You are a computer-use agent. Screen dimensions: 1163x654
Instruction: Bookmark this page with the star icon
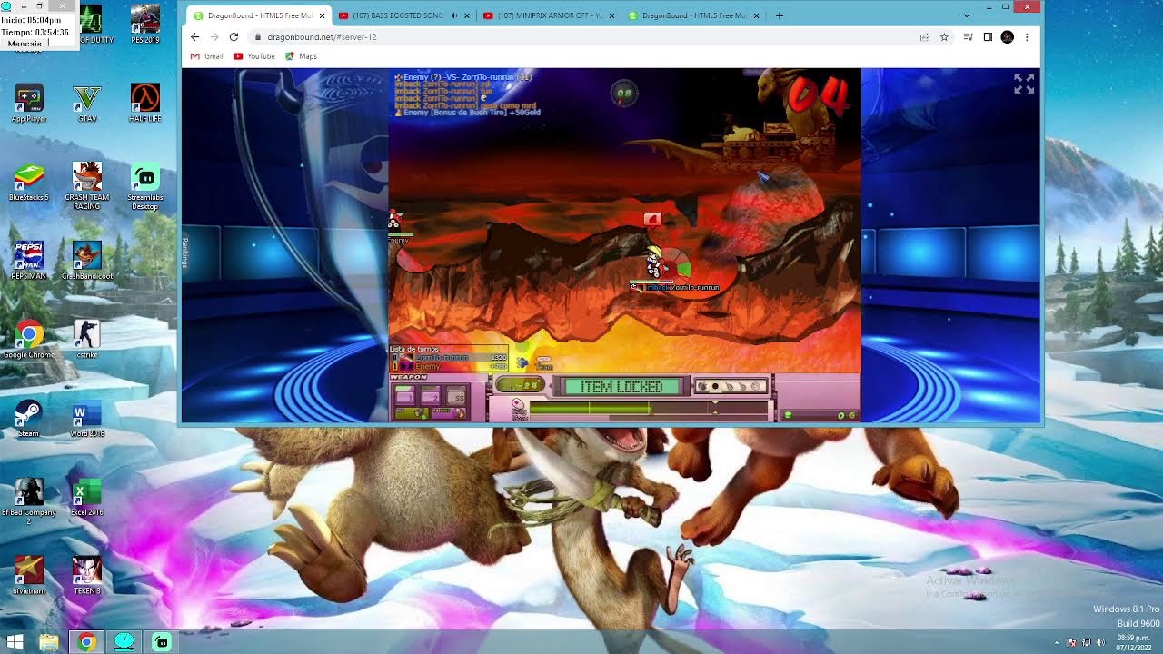coord(944,37)
